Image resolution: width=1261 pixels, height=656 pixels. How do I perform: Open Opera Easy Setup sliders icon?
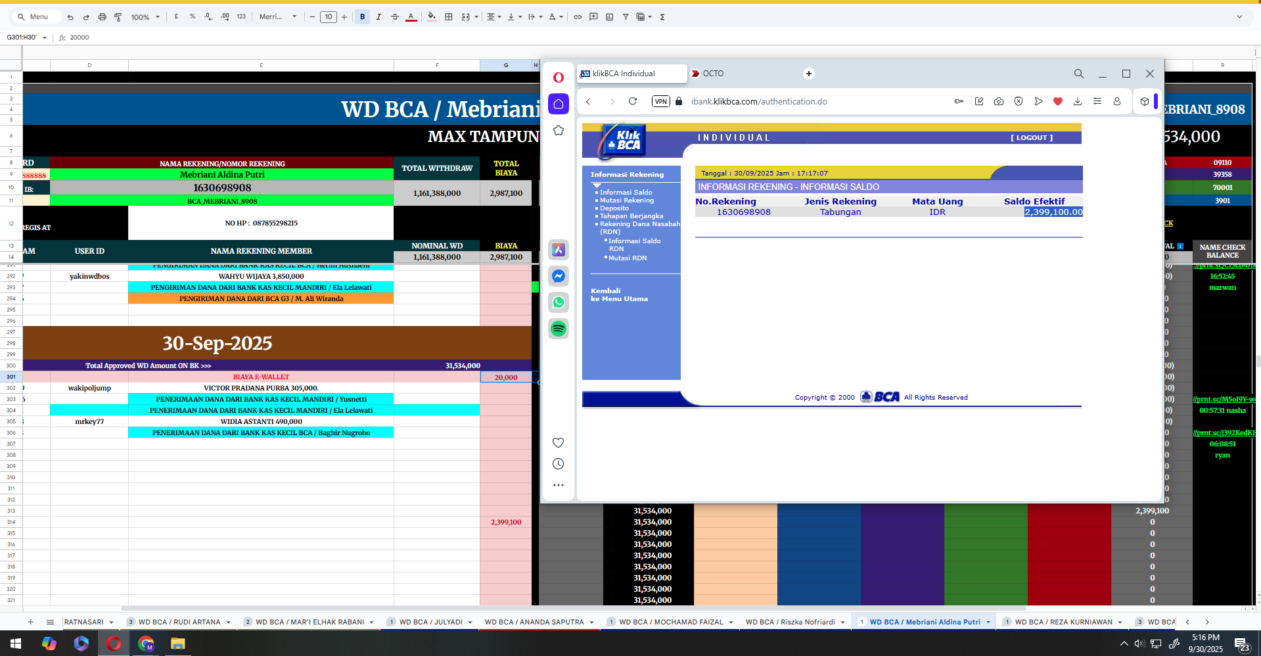point(1097,101)
